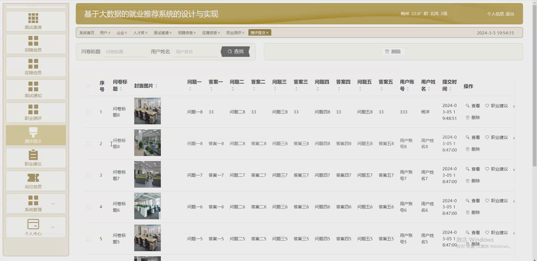Viewport: 537px width, 261px height.
Task: Close the 应聘信息 tab with its X
Action: tap(219, 33)
